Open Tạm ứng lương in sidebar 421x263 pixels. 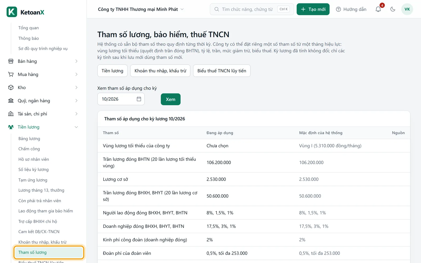click(33, 180)
